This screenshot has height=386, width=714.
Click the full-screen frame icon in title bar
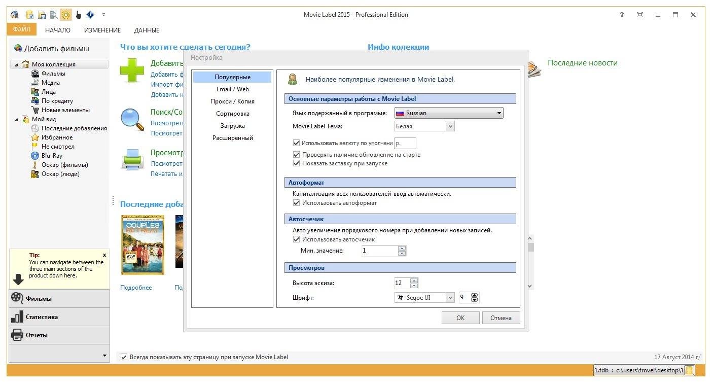tap(640, 15)
